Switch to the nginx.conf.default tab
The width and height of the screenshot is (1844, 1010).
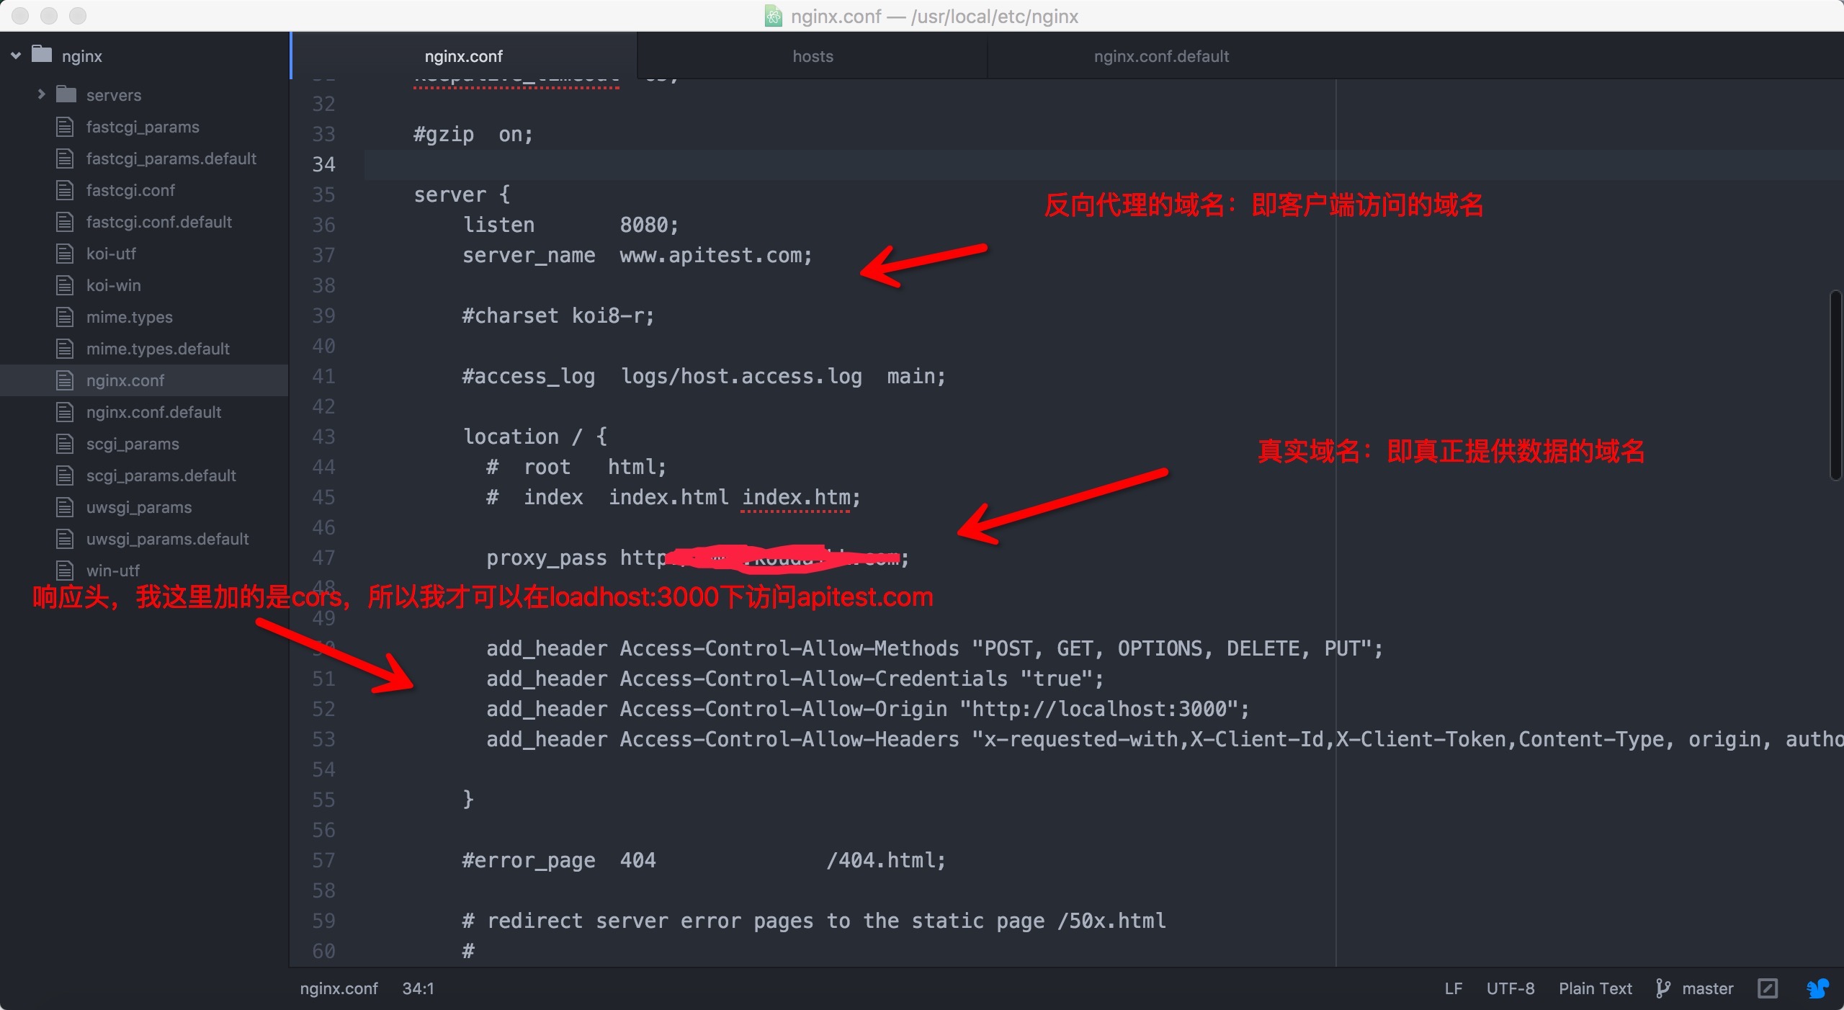coord(1161,56)
